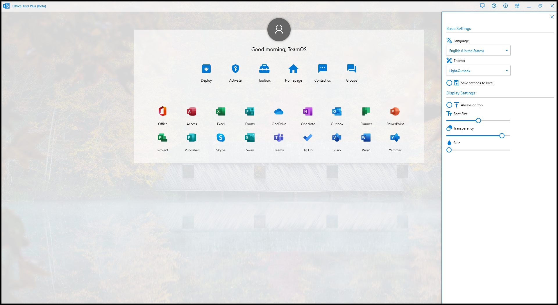
Task: Enable Save settings to local option
Action: click(449, 83)
